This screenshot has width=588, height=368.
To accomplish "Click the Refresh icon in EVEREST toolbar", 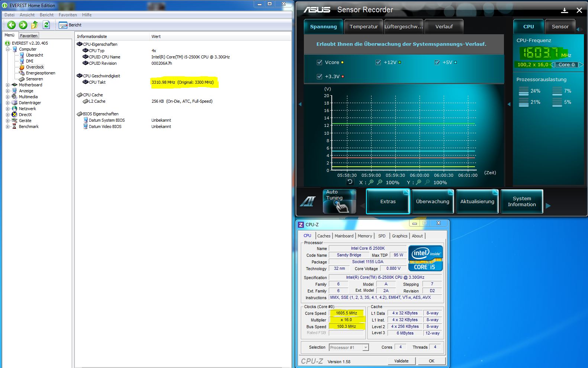I will (46, 25).
